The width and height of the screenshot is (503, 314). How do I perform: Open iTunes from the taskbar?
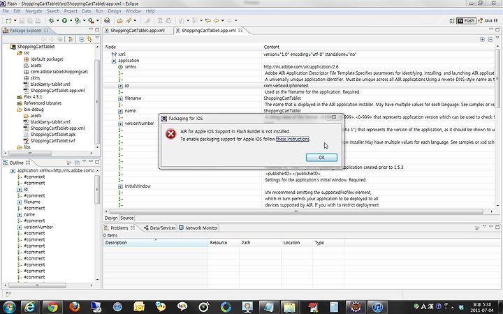coord(377,307)
